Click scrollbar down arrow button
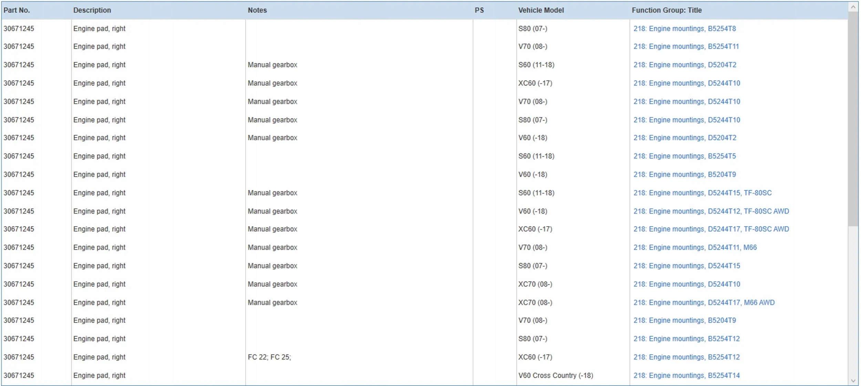861x386 pixels. pos(853,380)
